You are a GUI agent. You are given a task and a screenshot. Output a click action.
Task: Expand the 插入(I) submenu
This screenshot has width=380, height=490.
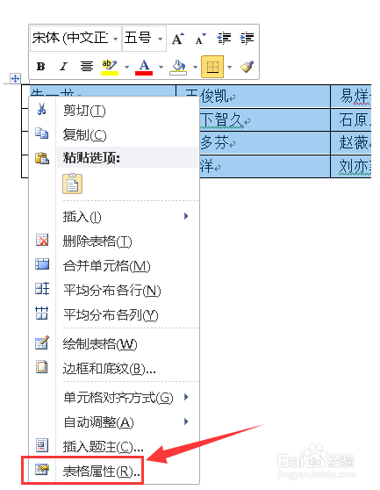click(113, 217)
